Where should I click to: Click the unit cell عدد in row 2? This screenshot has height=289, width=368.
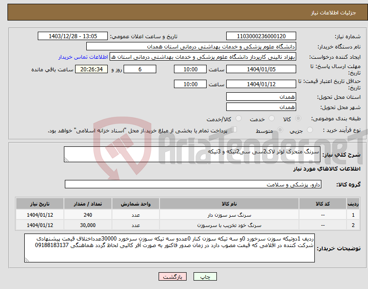pos(136,225)
